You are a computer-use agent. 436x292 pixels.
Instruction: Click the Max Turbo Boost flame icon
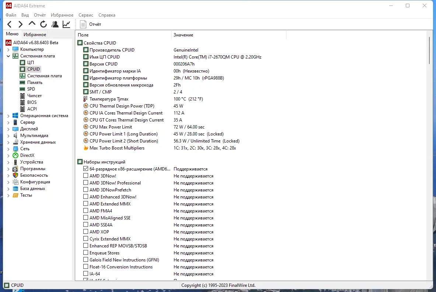pyautogui.click(x=86, y=148)
